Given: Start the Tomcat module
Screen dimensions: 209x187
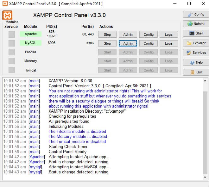Looking at the screenshot, I should [107, 70].
